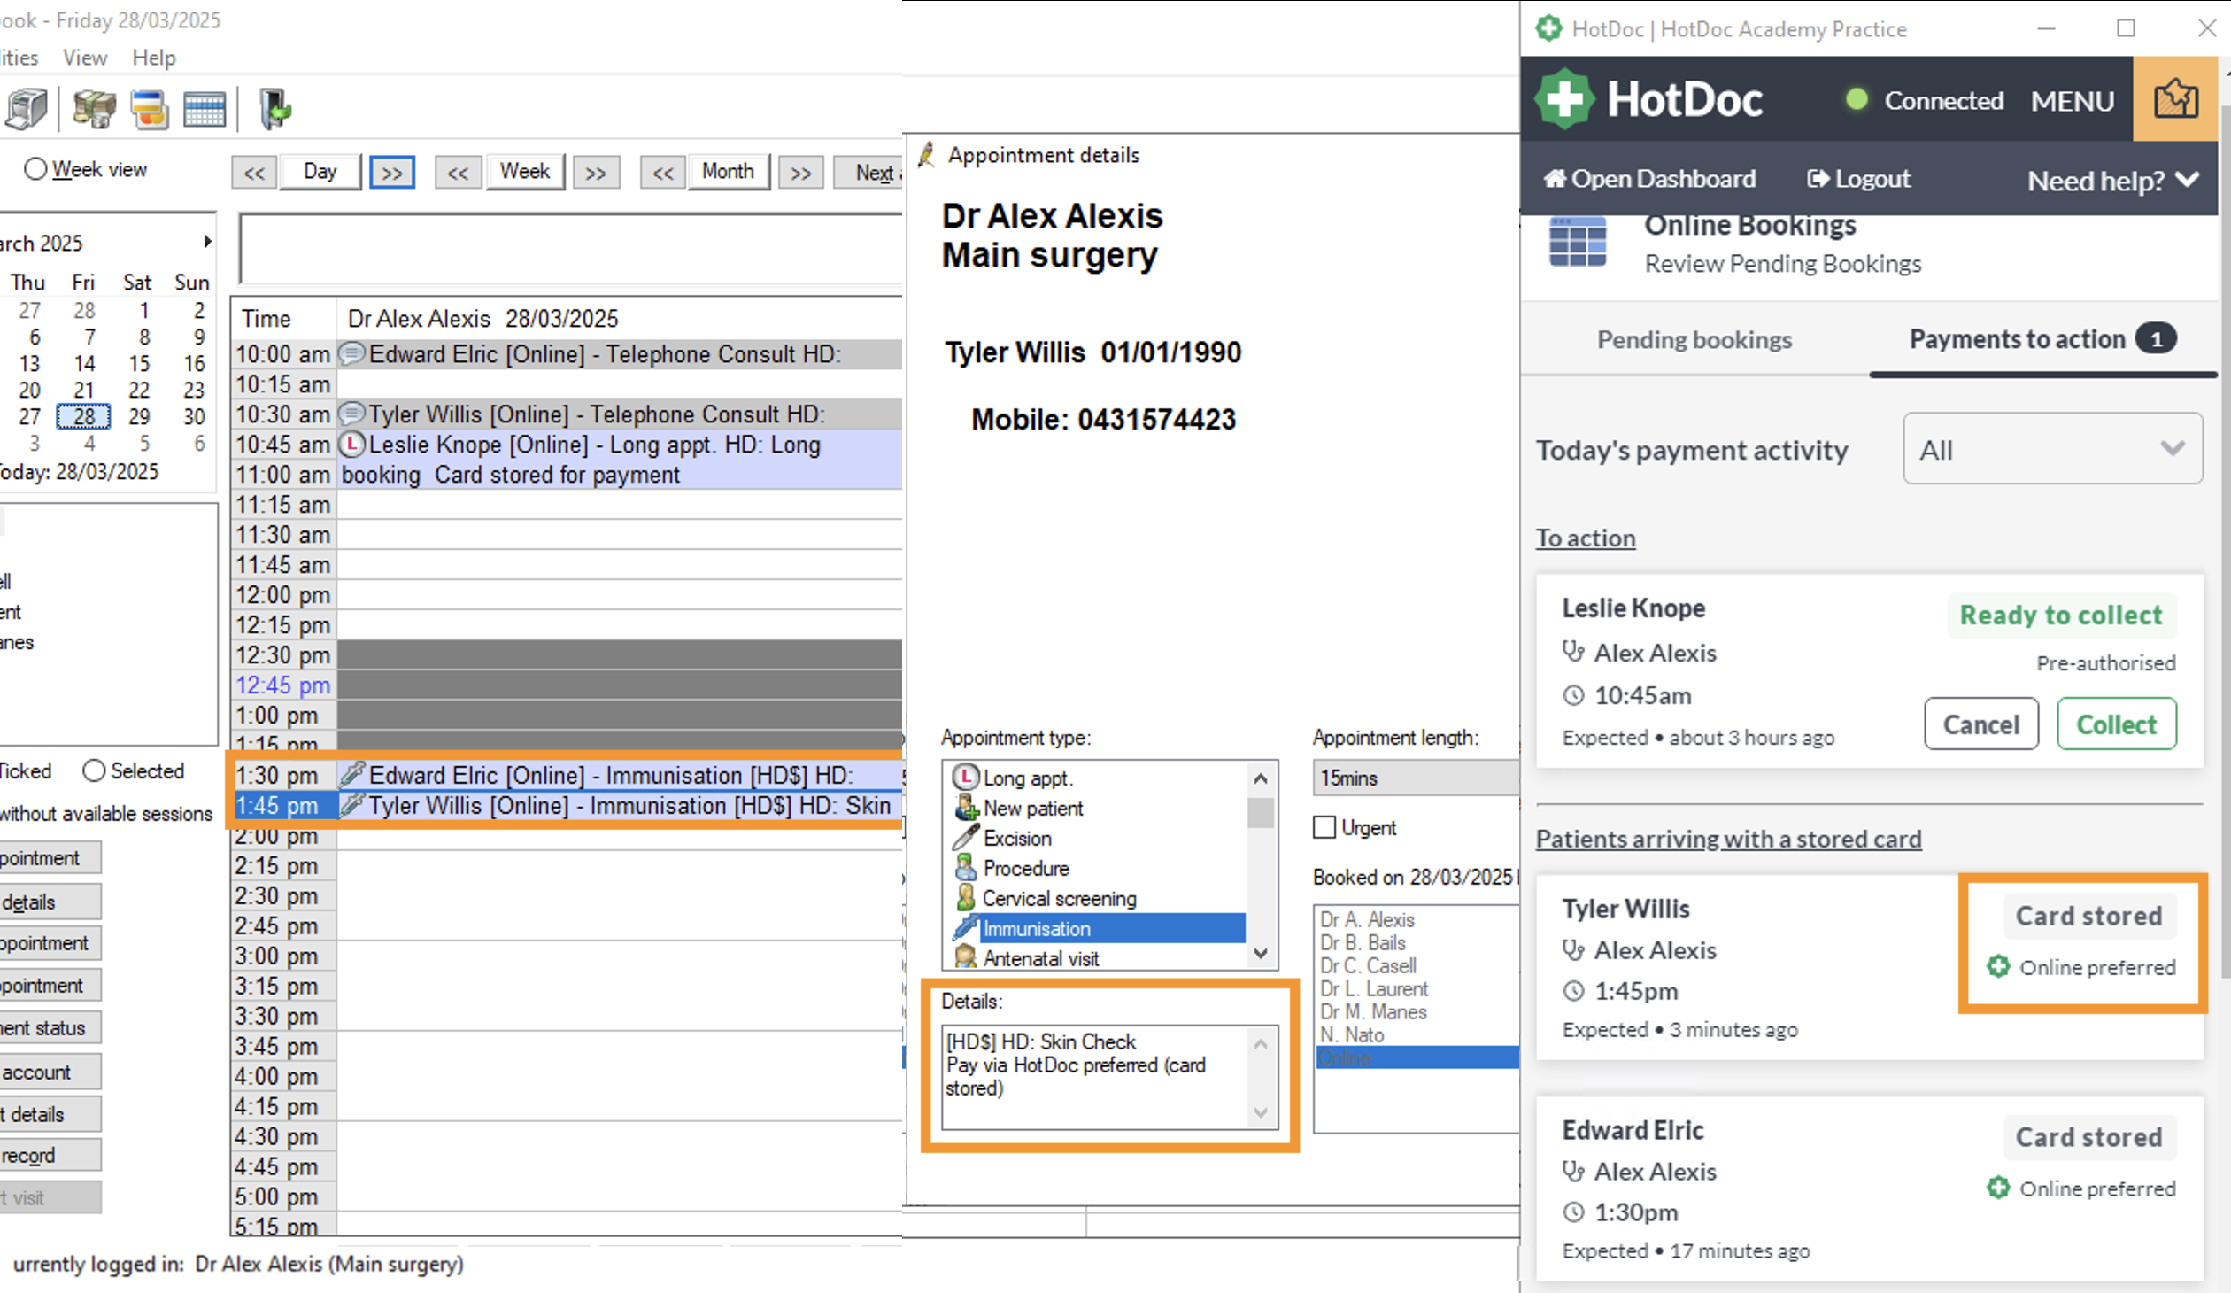Image resolution: width=2231 pixels, height=1293 pixels.
Task: Open Edward Elric stored card entry
Action: pos(1868,1188)
